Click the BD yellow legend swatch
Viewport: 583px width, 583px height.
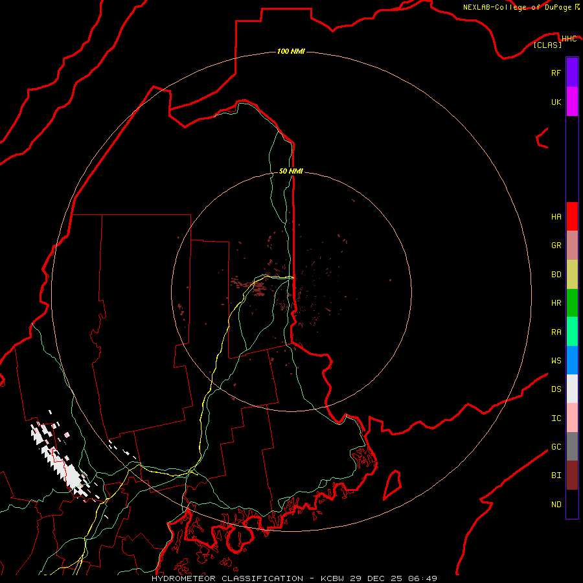coord(572,275)
